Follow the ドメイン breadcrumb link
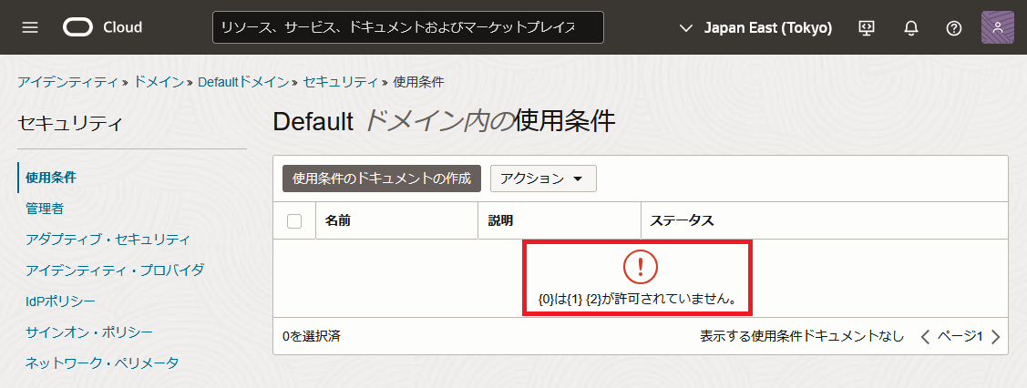1027x388 pixels. coord(159,83)
